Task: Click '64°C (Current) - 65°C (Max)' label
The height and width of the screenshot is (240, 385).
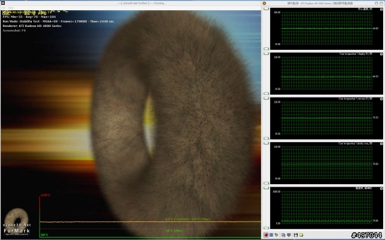Action: (188, 219)
